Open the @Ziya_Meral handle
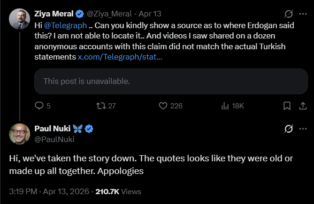The height and width of the screenshot is (204, 314). coord(110,14)
